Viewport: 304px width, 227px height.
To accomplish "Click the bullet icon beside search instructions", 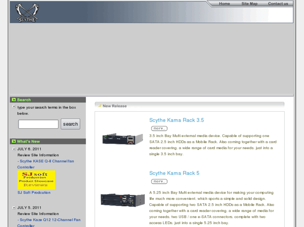I will click(x=14, y=107).
